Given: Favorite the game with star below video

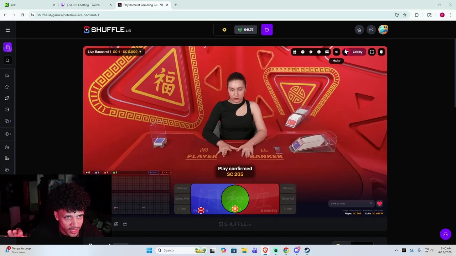Looking at the screenshot, I should [x=125, y=224].
